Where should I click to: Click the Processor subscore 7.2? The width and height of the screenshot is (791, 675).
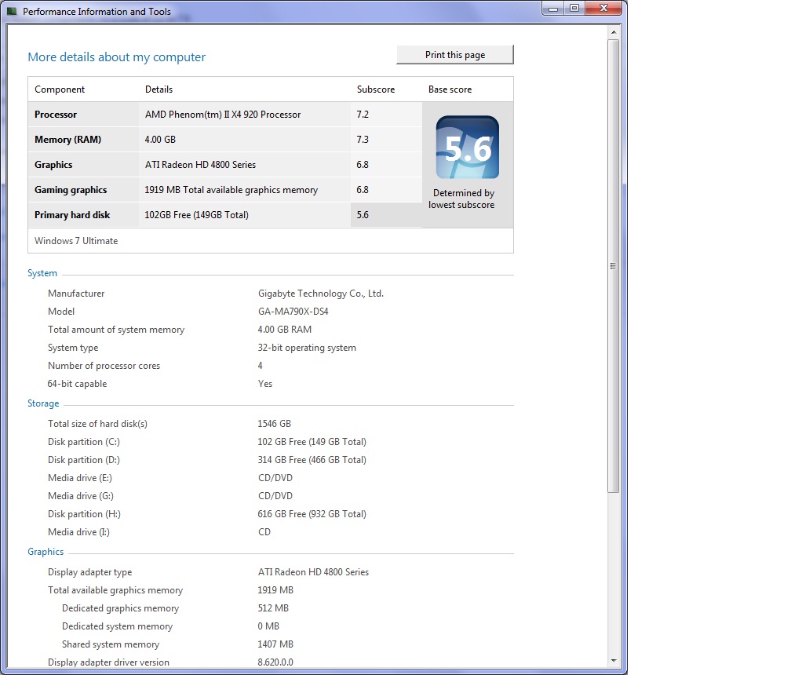(x=363, y=115)
